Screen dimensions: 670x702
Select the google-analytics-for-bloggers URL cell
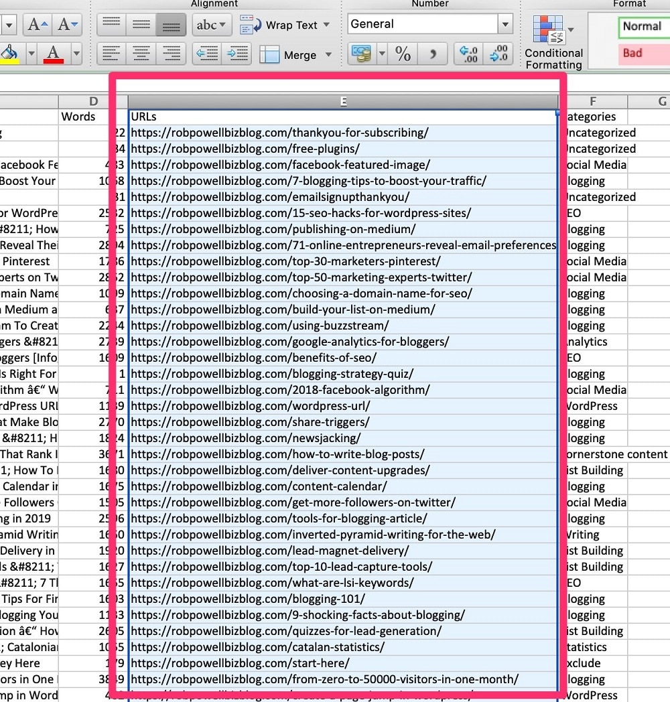pos(343,342)
